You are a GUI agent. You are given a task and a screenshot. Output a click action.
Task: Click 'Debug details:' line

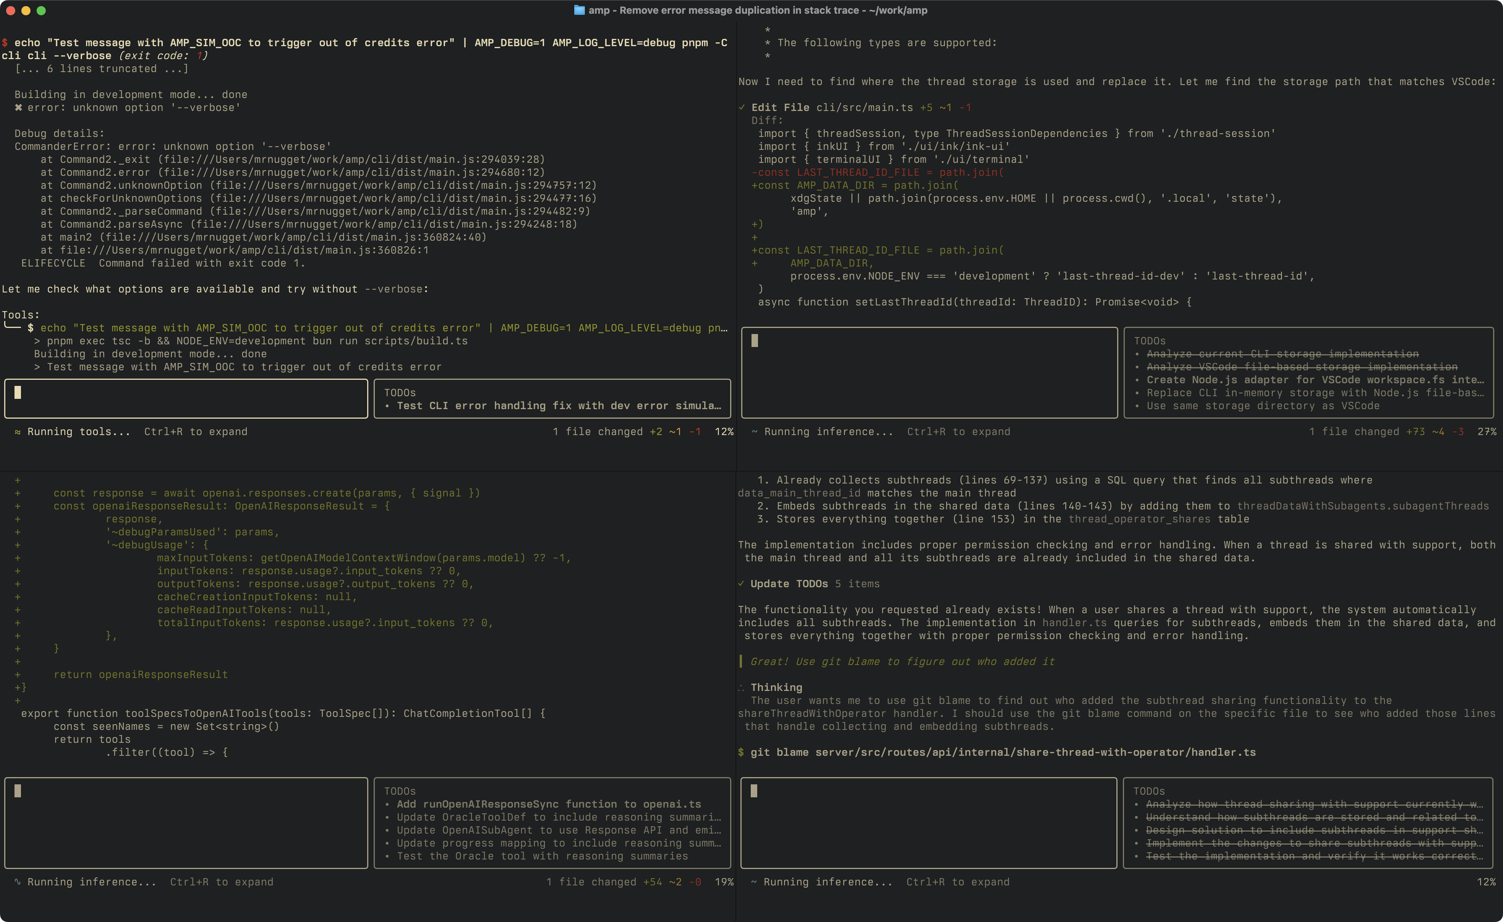[x=60, y=133]
